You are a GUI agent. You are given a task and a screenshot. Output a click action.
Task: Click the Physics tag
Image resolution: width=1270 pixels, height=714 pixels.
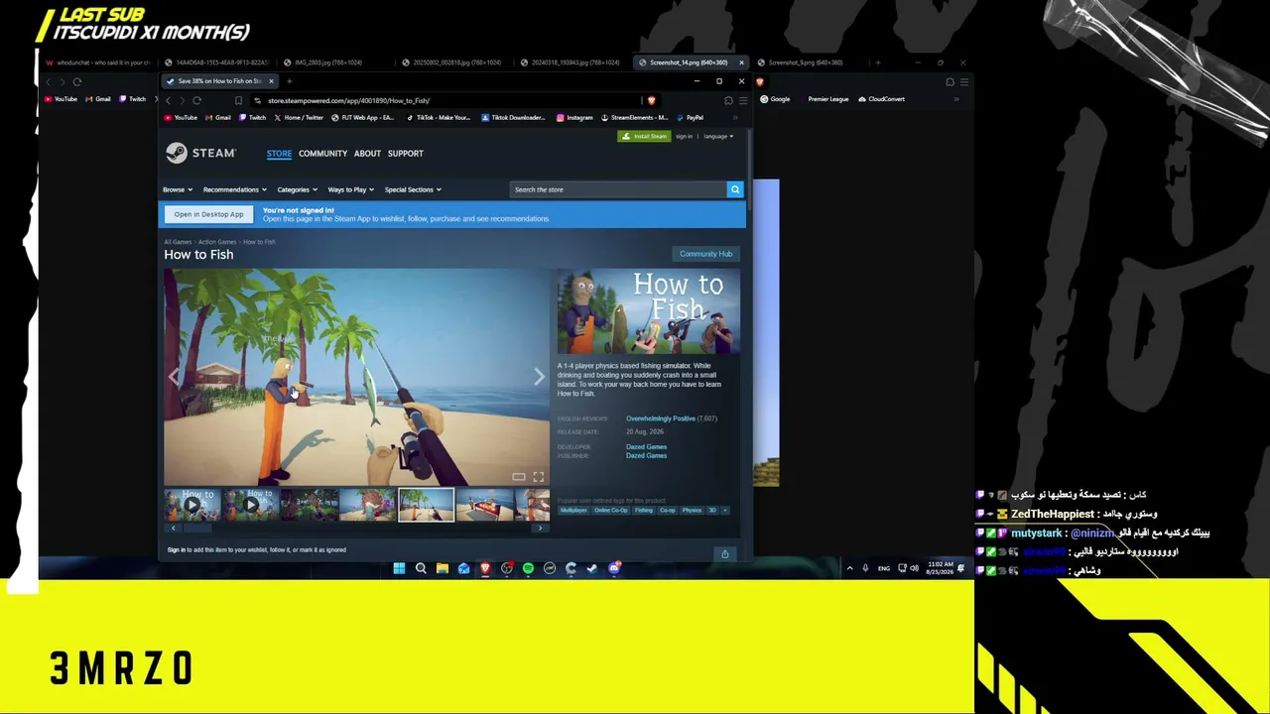692,511
